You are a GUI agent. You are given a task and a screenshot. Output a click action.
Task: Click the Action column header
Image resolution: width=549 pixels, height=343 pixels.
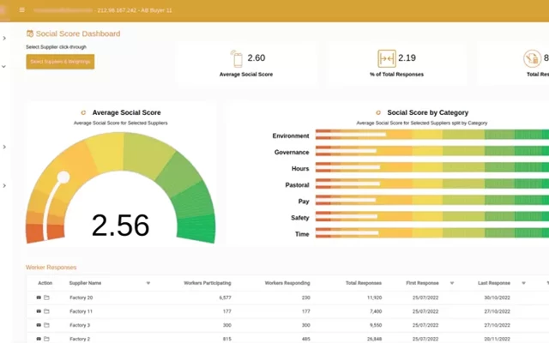(45, 283)
